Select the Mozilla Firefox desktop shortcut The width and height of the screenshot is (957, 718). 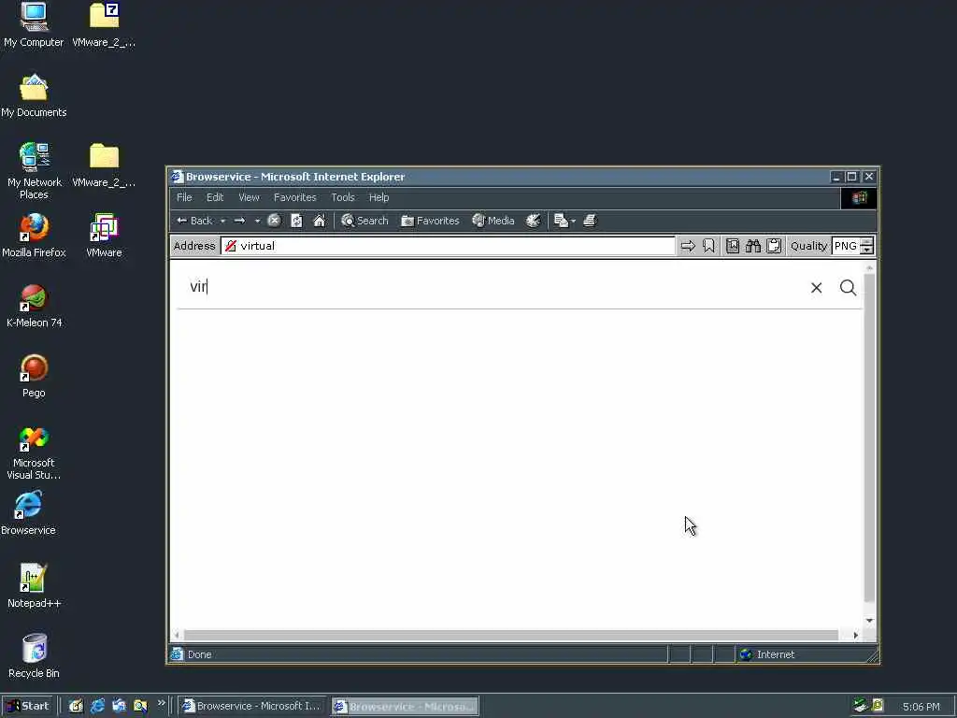34,236
